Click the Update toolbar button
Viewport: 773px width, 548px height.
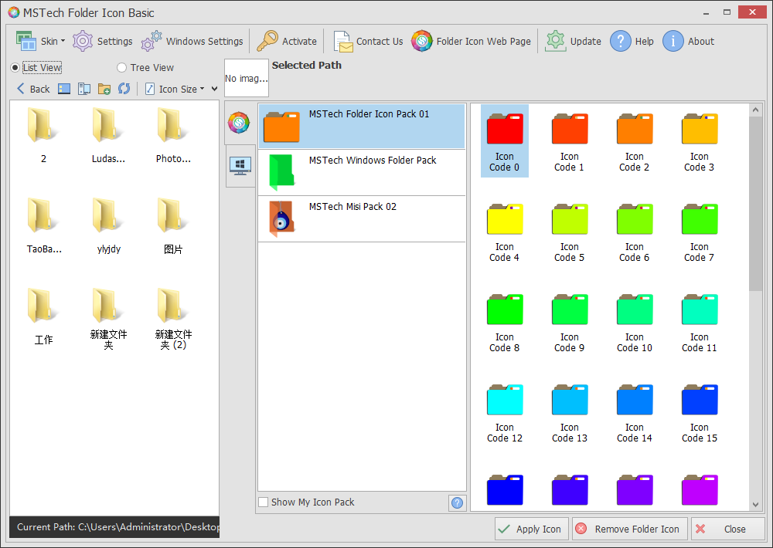point(573,42)
